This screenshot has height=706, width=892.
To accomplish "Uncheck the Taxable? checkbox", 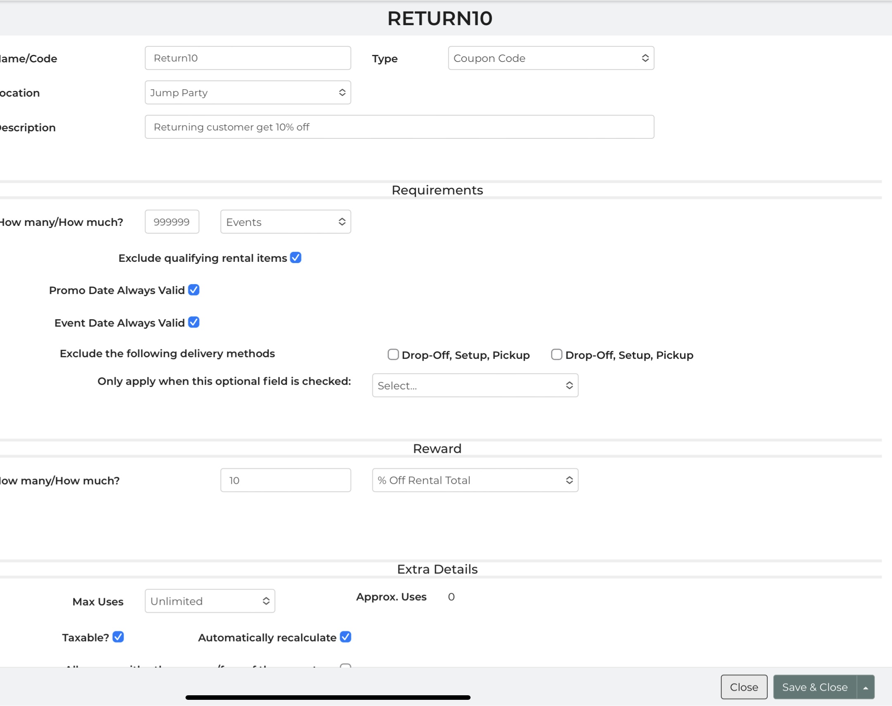I will 118,637.
